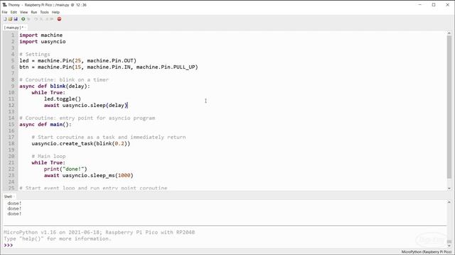This screenshot has width=455, height=255.
Task: Click the Step over debug icon
Action: pyautogui.click(x=36, y=19)
